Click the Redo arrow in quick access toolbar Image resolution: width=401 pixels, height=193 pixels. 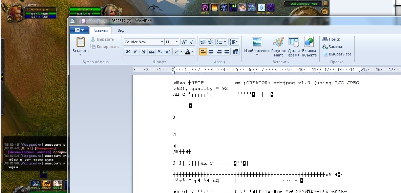[98, 21]
